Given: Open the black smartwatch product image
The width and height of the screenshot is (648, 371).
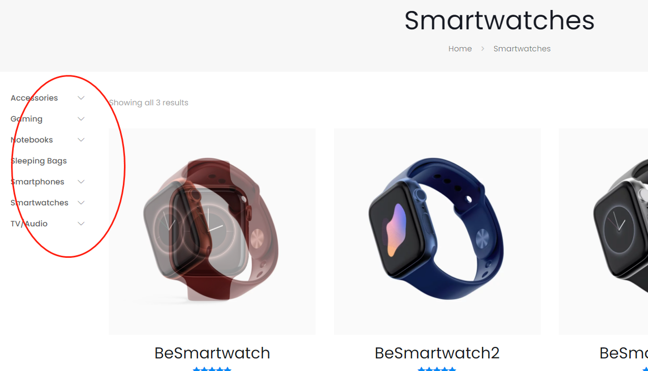Looking at the screenshot, I should (x=603, y=232).
